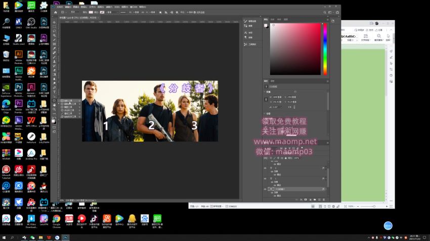430x241 pixels.
Task: Open the WPS zoom percentage dropdown
Action: point(351,206)
